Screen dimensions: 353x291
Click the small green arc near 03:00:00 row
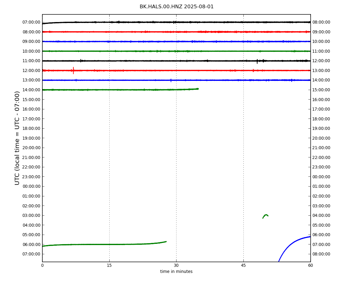click(266, 216)
